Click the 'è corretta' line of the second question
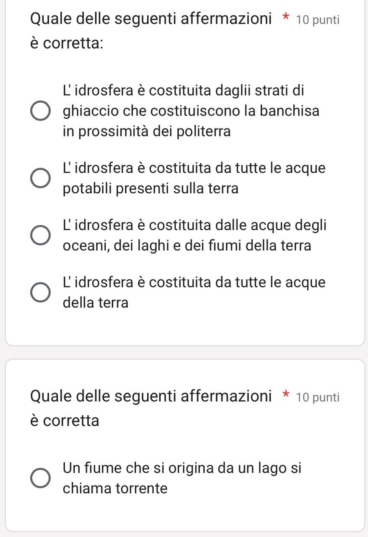This screenshot has width=368, height=537. tap(65, 421)
